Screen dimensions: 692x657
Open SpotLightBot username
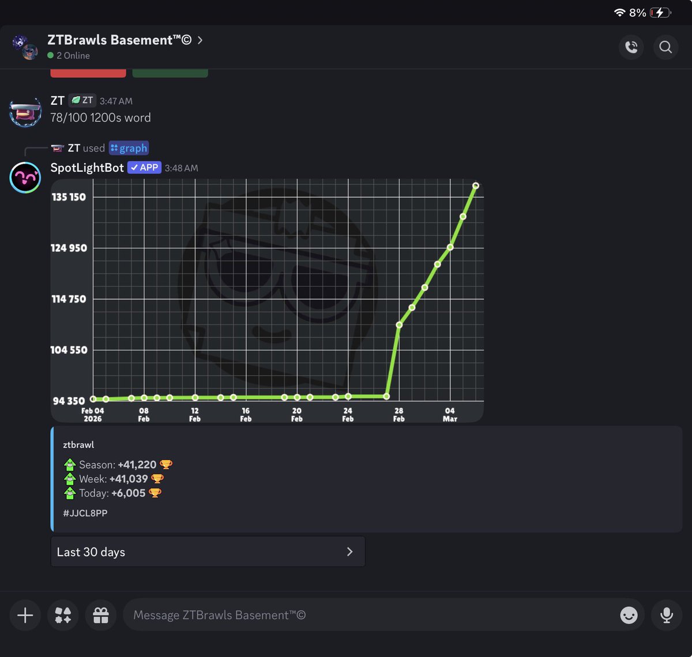[87, 168]
